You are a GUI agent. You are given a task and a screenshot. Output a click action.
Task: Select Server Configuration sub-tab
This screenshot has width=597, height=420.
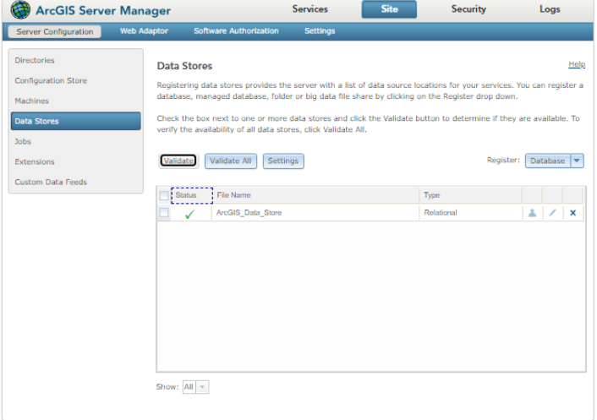tap(55, 31)
